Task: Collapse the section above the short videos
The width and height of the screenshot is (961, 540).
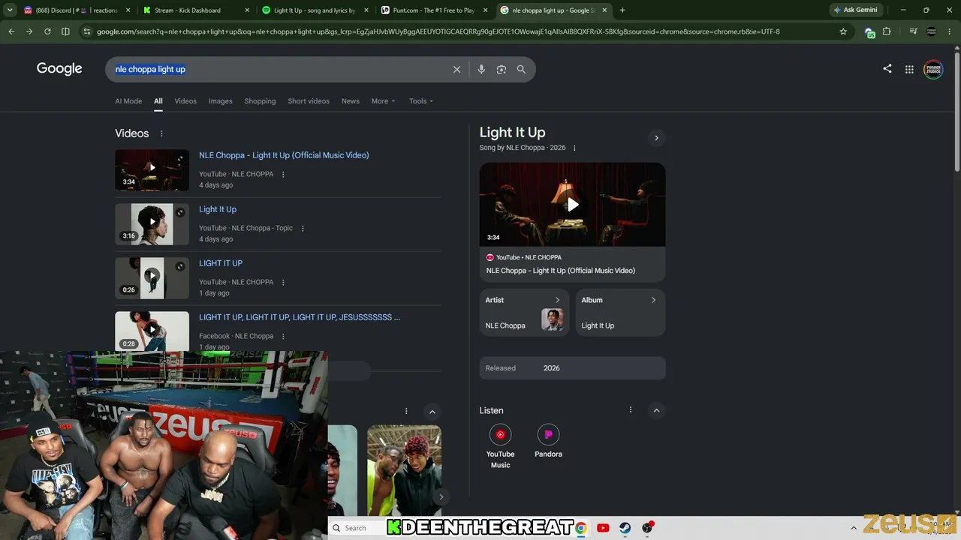Action: tap(432, 412)
